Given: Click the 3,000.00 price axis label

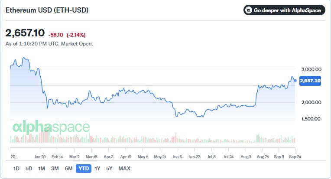Looking at the screenshot, I should [312, 69].
